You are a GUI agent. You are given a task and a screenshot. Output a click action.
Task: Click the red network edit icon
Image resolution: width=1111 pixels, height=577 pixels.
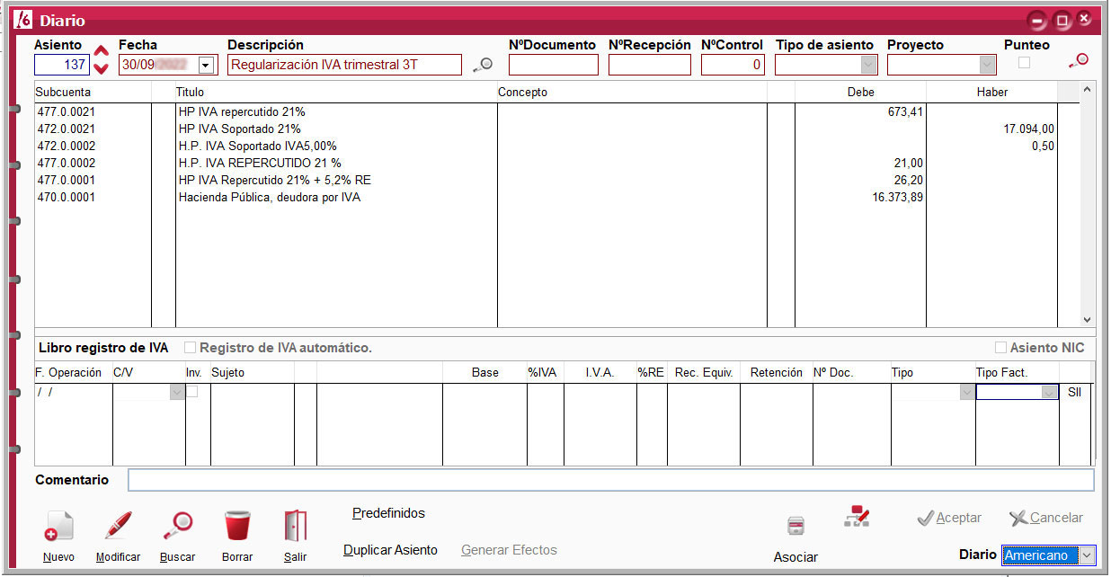click(857, 516)
